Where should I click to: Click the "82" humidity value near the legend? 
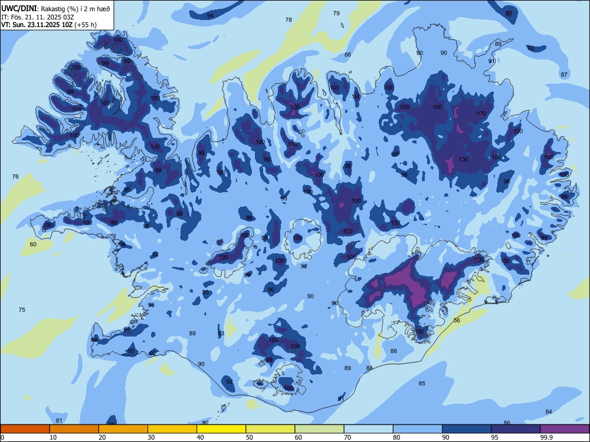[205, 423]
